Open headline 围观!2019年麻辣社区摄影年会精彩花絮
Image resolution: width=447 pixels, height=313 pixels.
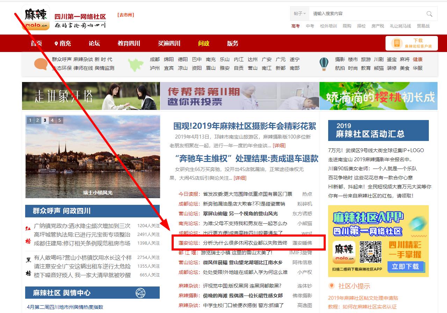coord(245,126)
